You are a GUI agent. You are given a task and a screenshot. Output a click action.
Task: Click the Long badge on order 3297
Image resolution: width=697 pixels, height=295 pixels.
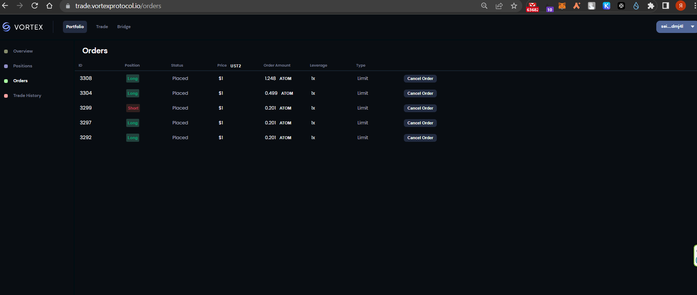(x=133, y=123)
